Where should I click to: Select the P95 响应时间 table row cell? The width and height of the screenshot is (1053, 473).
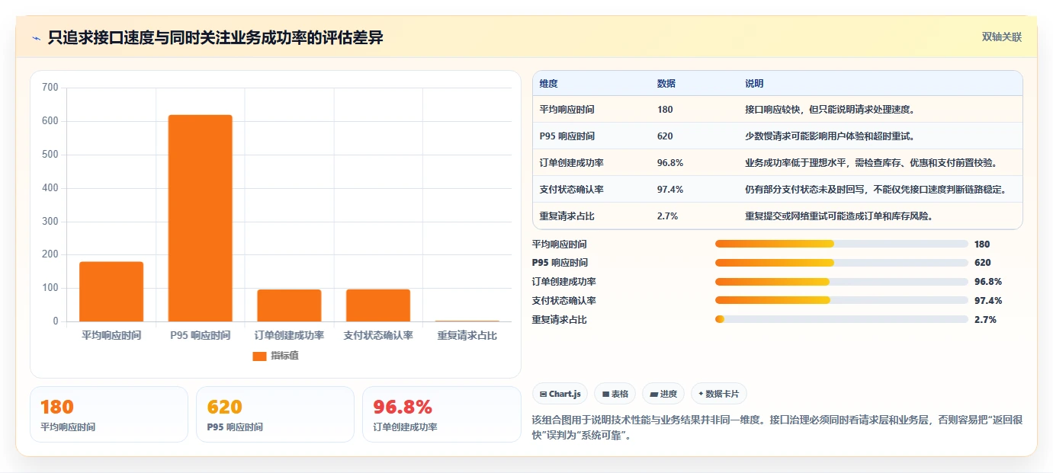(x=567, y=136)
